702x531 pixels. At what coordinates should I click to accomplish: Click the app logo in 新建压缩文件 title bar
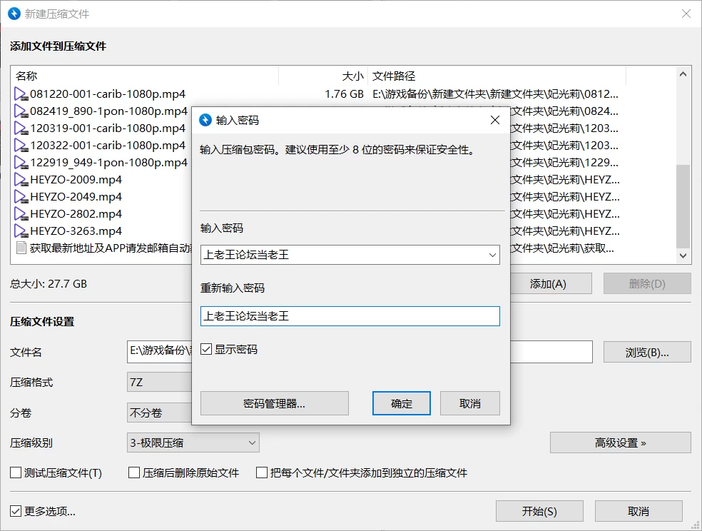coord(14,14)
